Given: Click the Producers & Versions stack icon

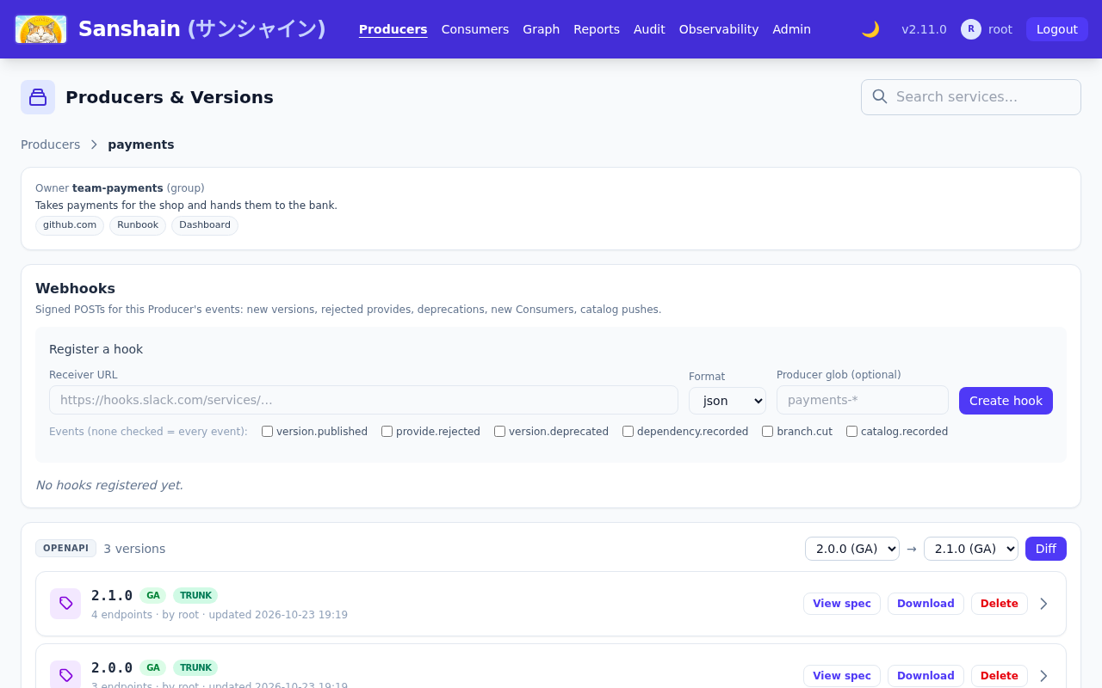Looking at the screenshot, I should (x=38, y=97).
